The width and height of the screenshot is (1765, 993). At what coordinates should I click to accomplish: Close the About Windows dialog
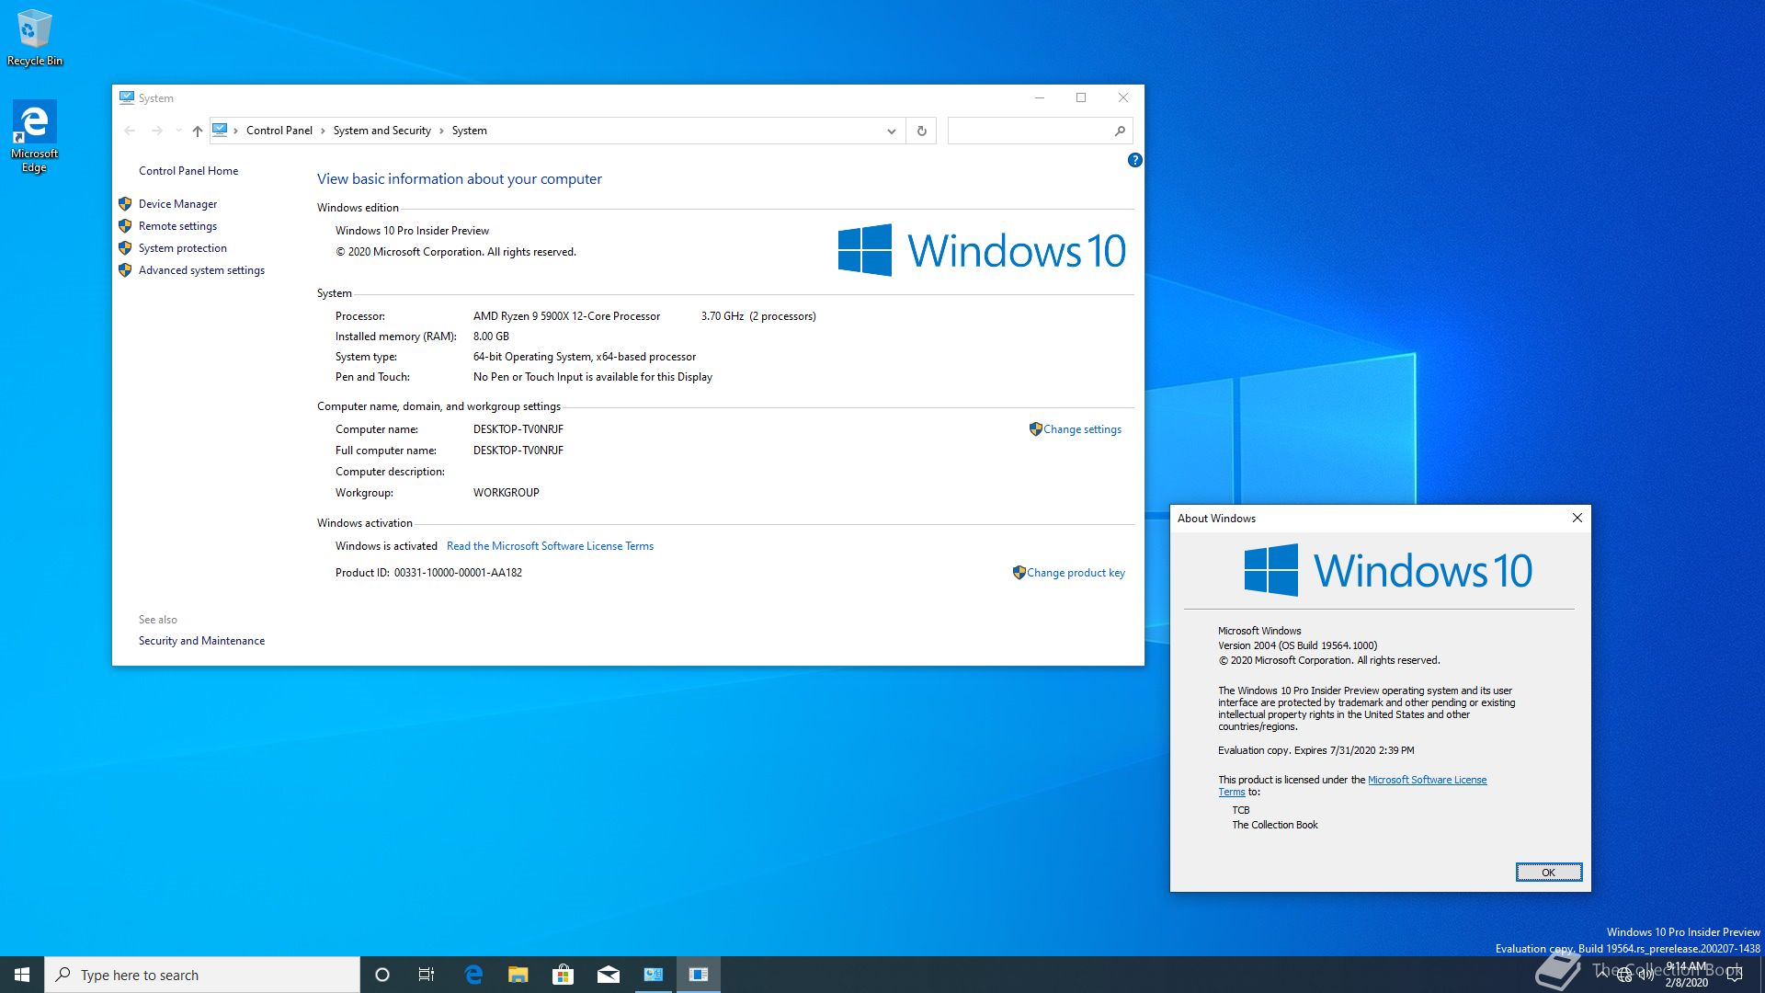pyautogui.click(x=1577, y=518)
